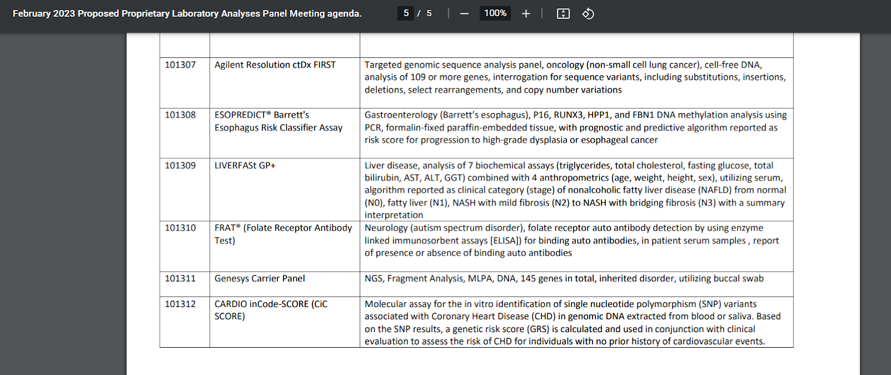Select the current page number field
The height and width of the screenshot is (375, 891).
coord(406,13)
